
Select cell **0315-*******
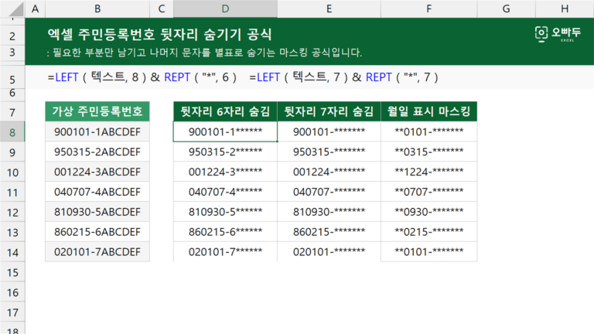pos(428,152)
